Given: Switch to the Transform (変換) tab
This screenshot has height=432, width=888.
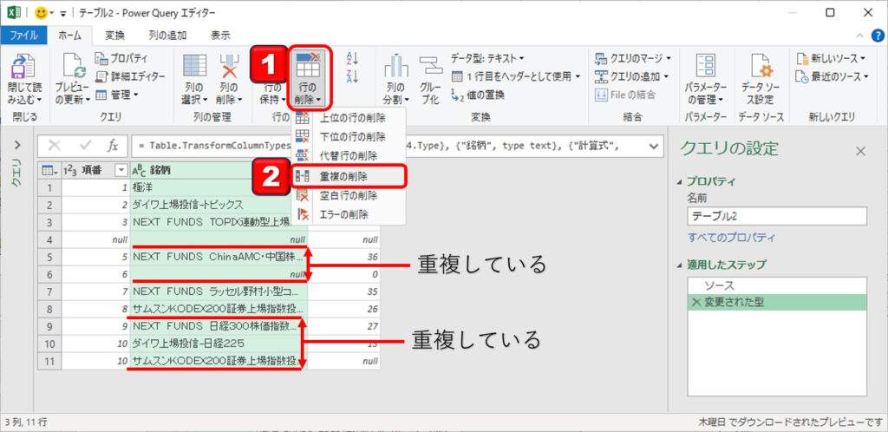Looking at the screenshot, I should [114, 35].
